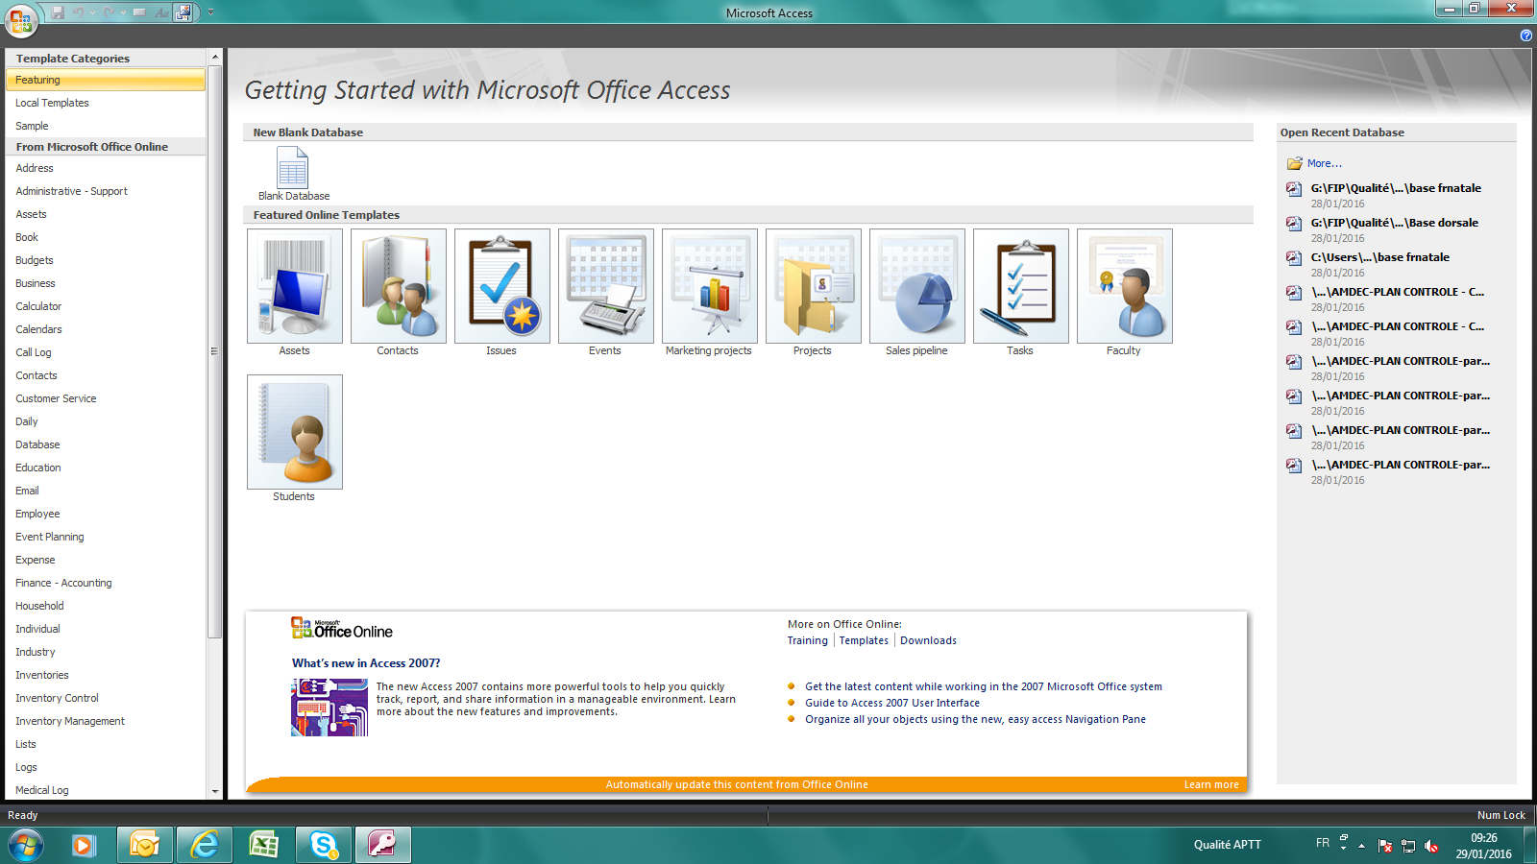The image size is (1537, 864).
Task: Click What's new in Access illustration thumbnail
Action: [x=329, y=708]
